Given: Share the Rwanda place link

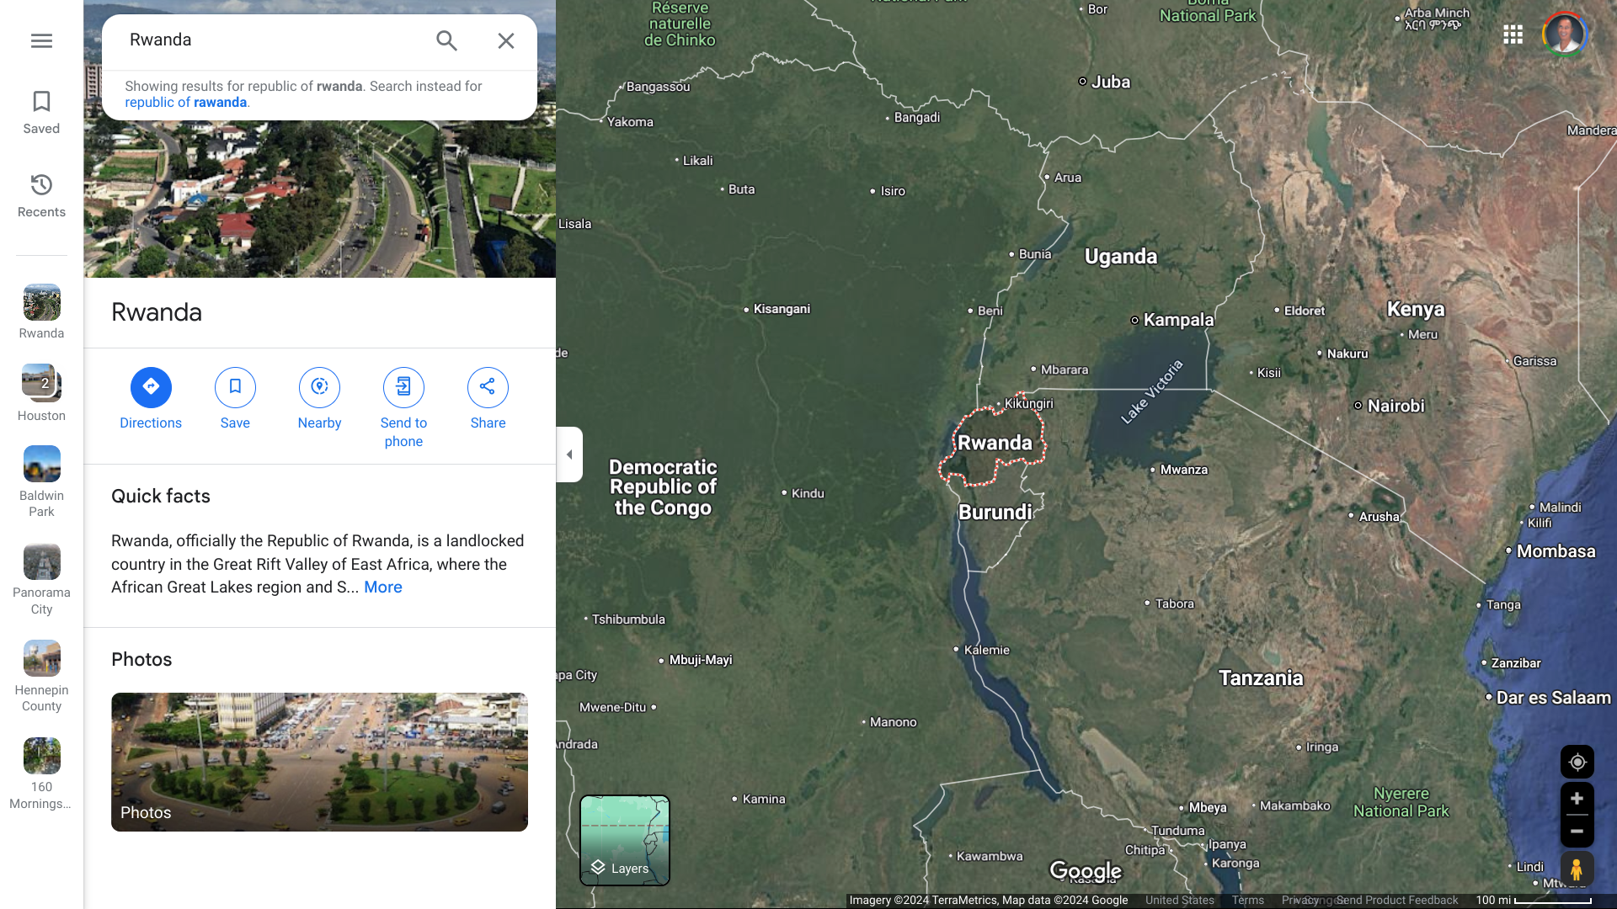Looking at the screenshot, I should point(488,387).
